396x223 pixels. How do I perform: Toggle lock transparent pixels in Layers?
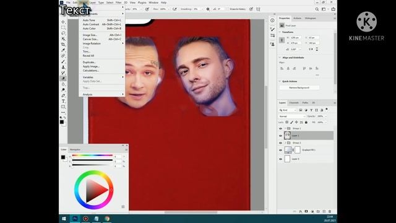coord(287,123)
